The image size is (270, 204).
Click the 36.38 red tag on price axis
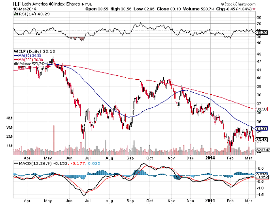pyautogui.click(x=261, y=109)
